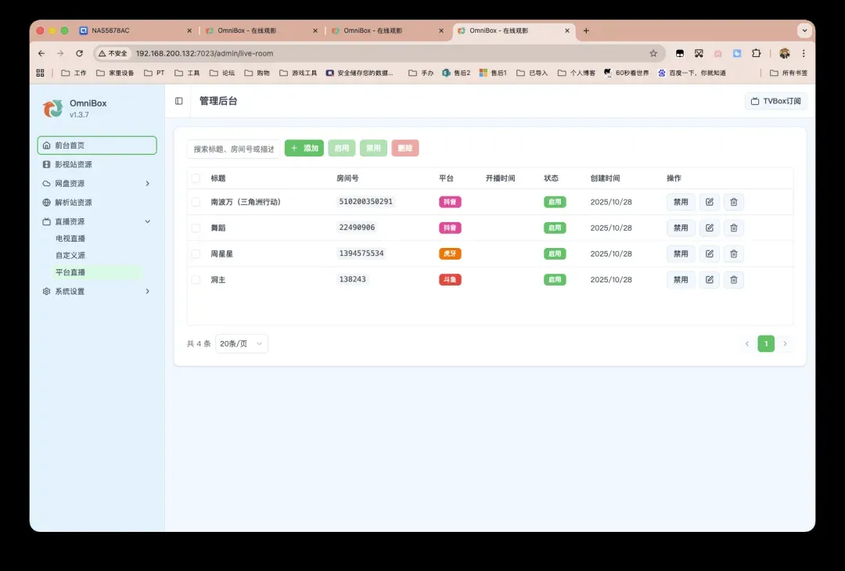Switch to the NAS5878AC browser tab
The height and width of the screenshot is (571, 845).
point(133,31)
